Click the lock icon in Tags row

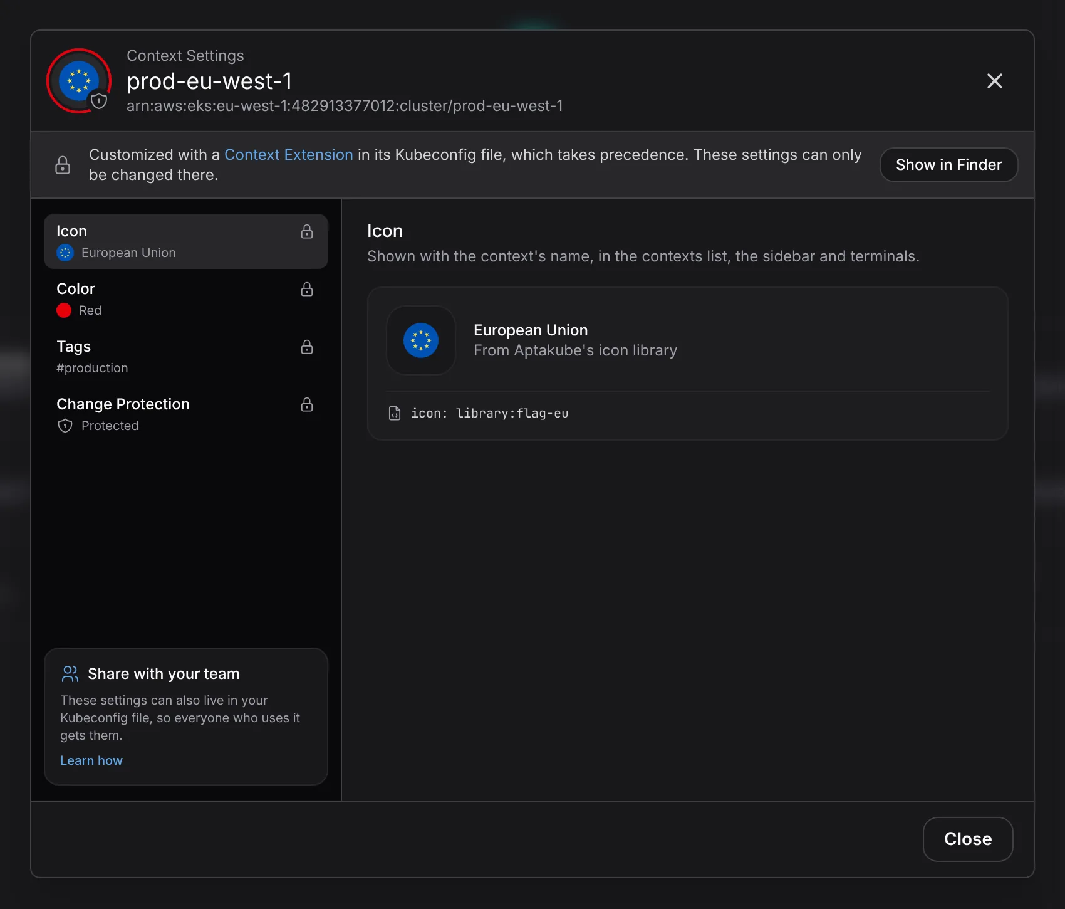307,347
